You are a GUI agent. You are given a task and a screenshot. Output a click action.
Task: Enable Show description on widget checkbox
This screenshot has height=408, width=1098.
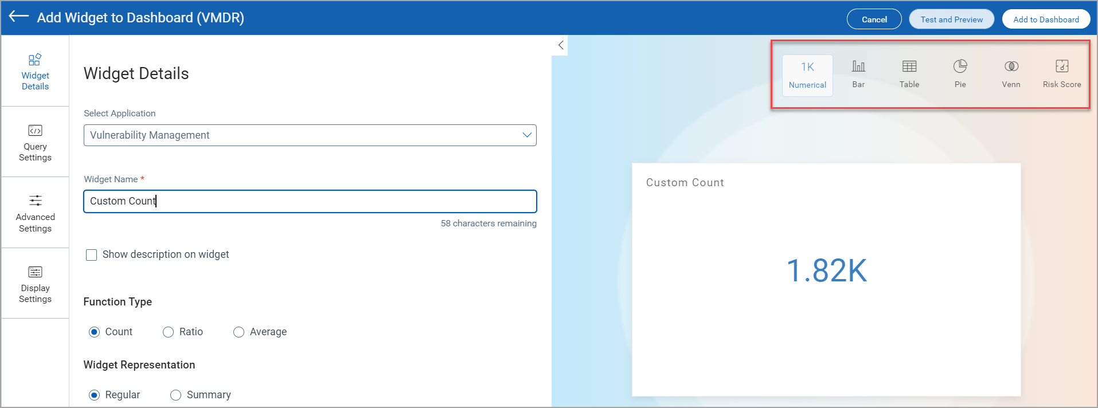tap(91, 255)
